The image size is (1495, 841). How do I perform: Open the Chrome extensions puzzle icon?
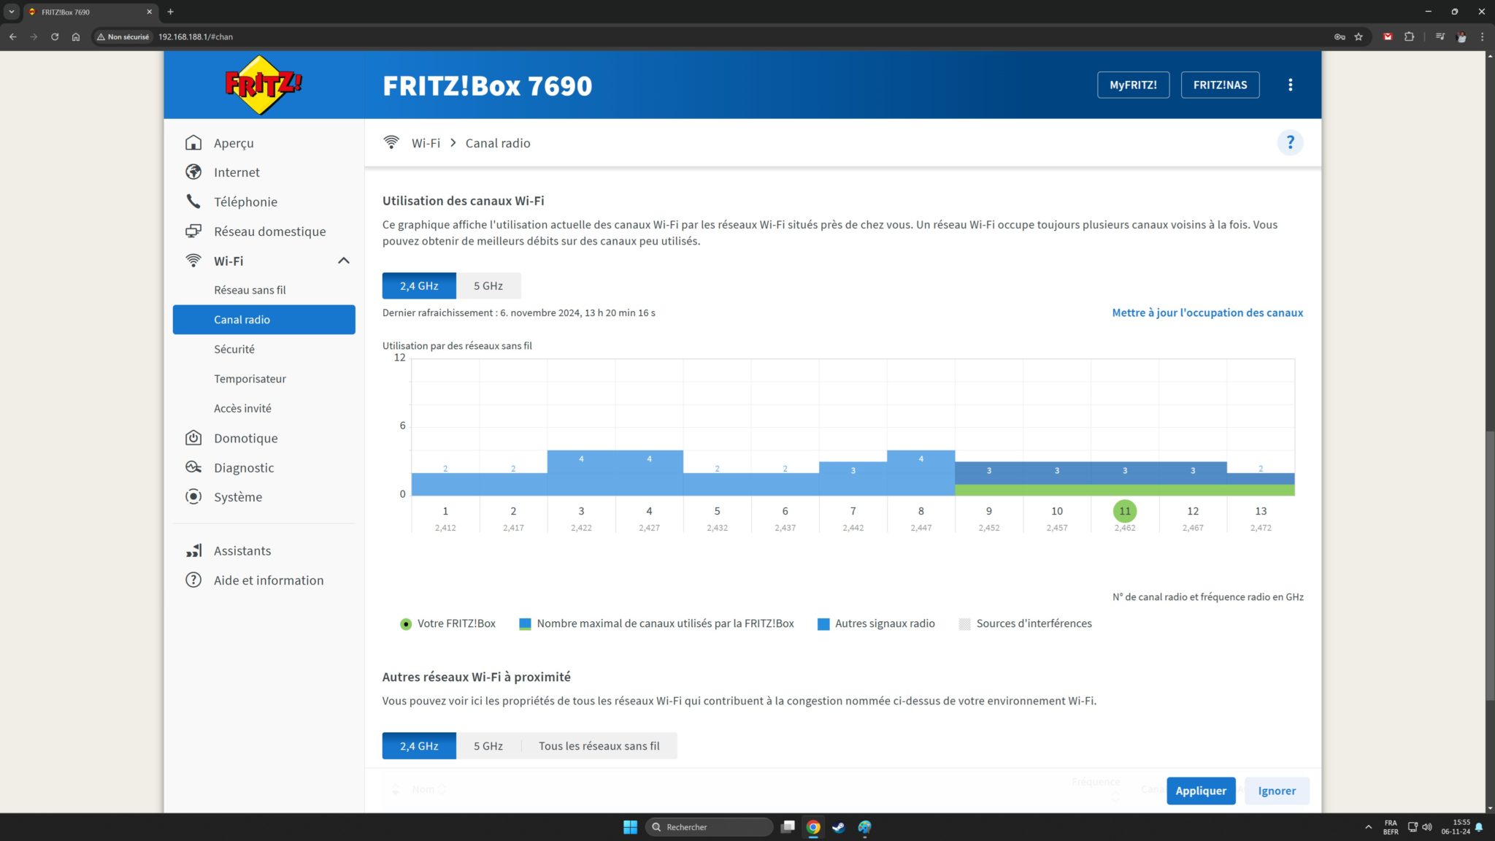point(1409,37)
